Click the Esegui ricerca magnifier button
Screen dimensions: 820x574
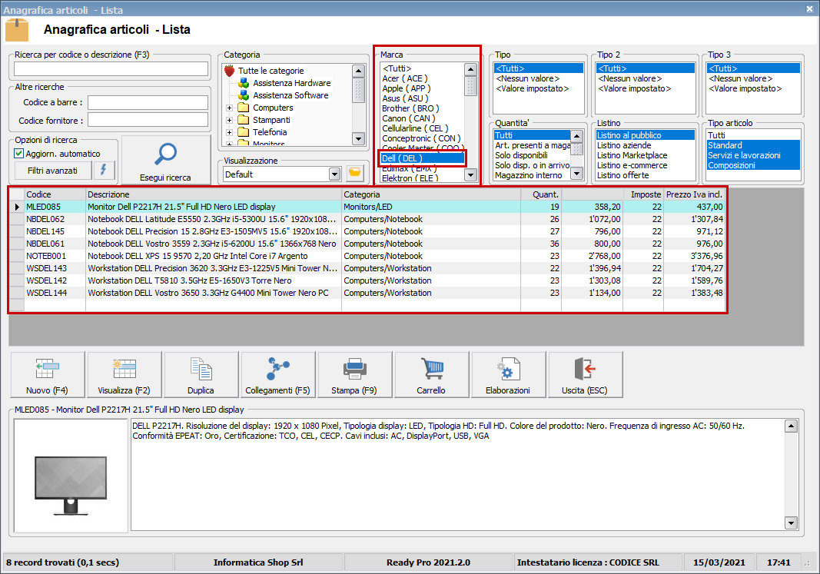pyautogui.click(x=166, y=160)
